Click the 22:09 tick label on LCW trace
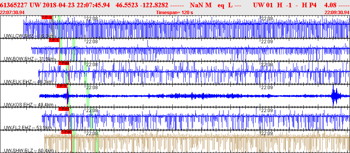The width and height of the screenshot is (350, 153). (267, 18)
